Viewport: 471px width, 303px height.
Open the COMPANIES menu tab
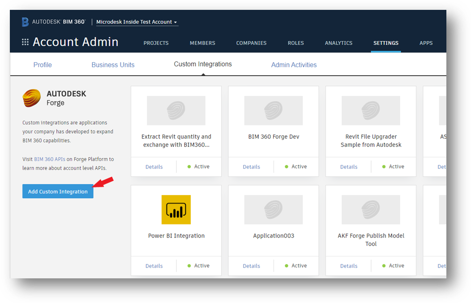pos(251,43)
